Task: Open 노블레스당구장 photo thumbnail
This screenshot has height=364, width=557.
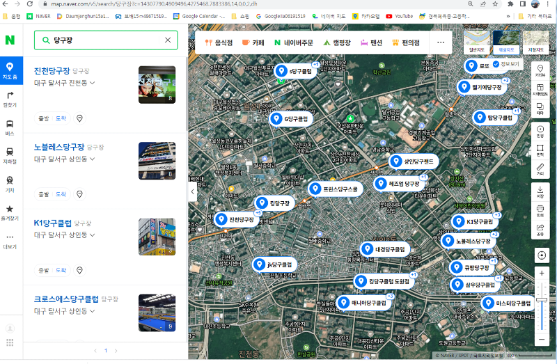Action: (157, 161)
